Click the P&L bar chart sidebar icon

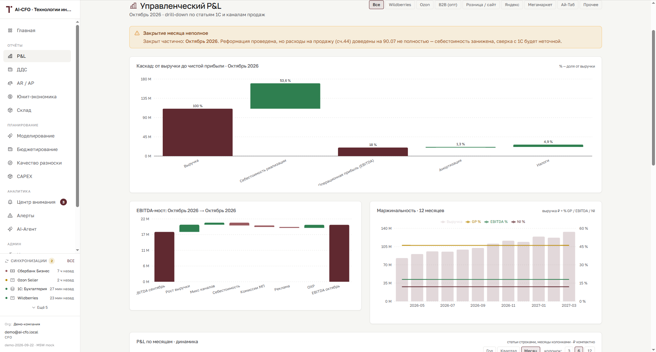point(10,56)
